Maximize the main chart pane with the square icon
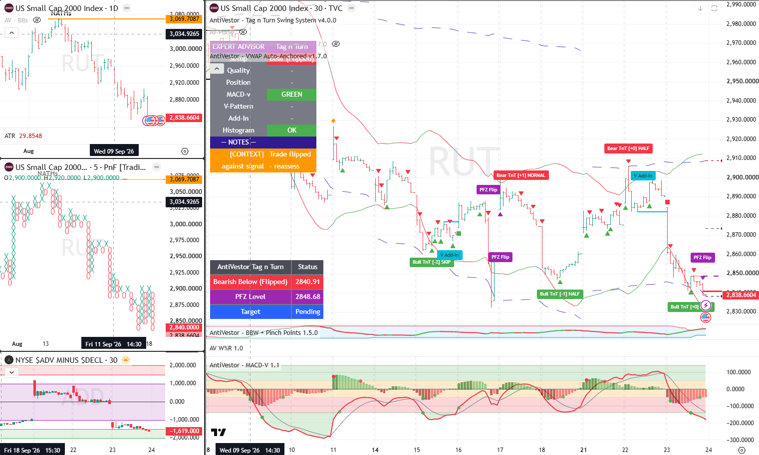The image size is (759, 455). click(714, 8)
